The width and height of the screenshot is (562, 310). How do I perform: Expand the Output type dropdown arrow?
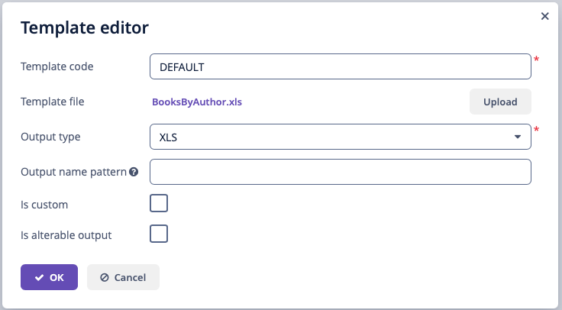(x=517, y=137)
